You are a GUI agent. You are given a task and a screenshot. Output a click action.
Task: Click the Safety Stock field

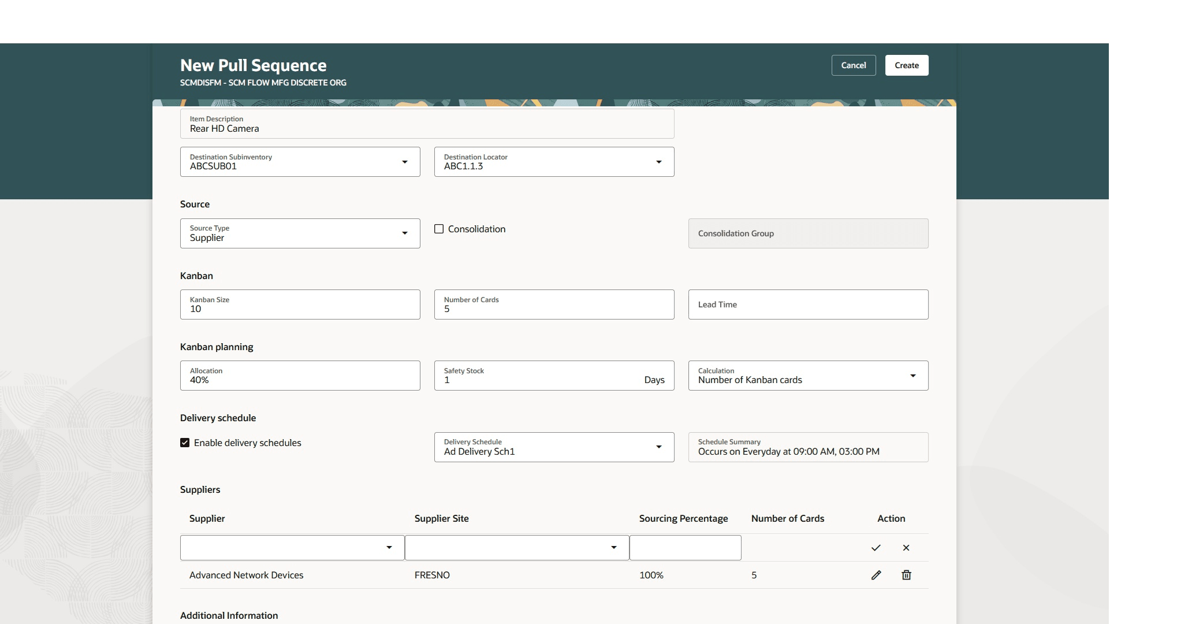coord(554,376)
